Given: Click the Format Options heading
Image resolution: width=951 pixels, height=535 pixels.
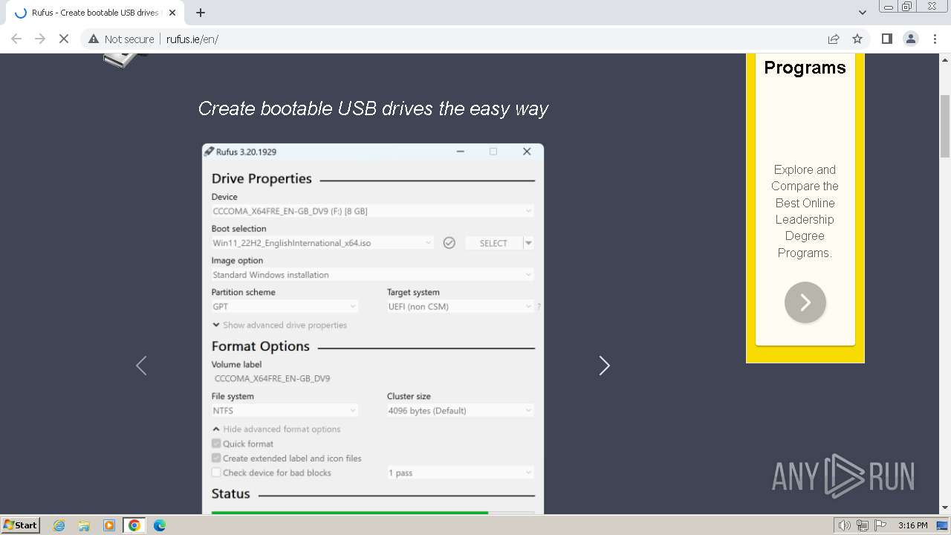Looking at the screenshot, I should click(x=261, y=346).
